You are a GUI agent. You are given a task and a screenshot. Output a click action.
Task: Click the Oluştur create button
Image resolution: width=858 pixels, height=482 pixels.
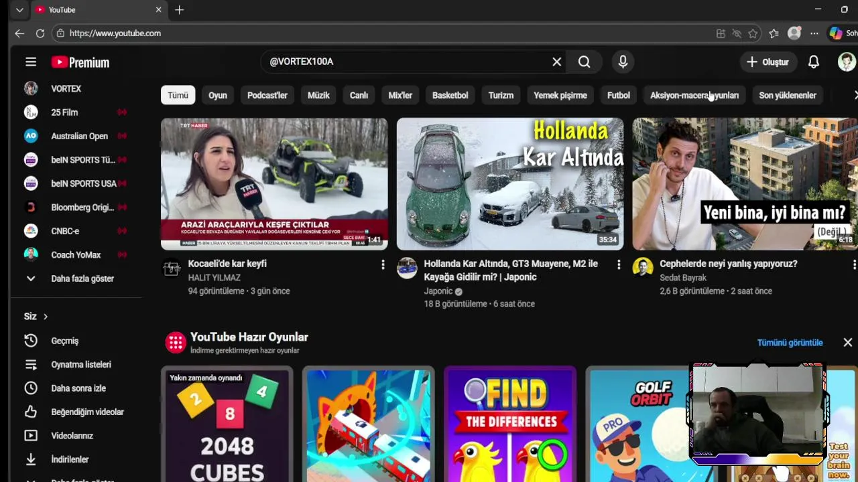[768, 62]
